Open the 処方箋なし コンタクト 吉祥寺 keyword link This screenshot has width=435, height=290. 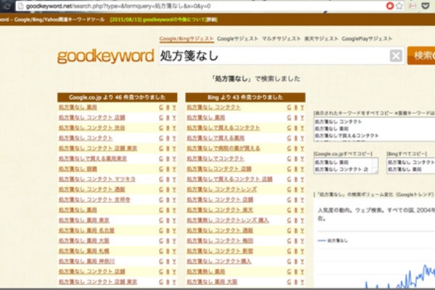[94, 200]
